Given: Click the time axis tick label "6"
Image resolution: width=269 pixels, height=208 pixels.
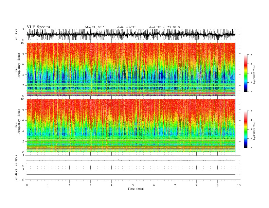Looking at the screenshot, I should (154, 185).
